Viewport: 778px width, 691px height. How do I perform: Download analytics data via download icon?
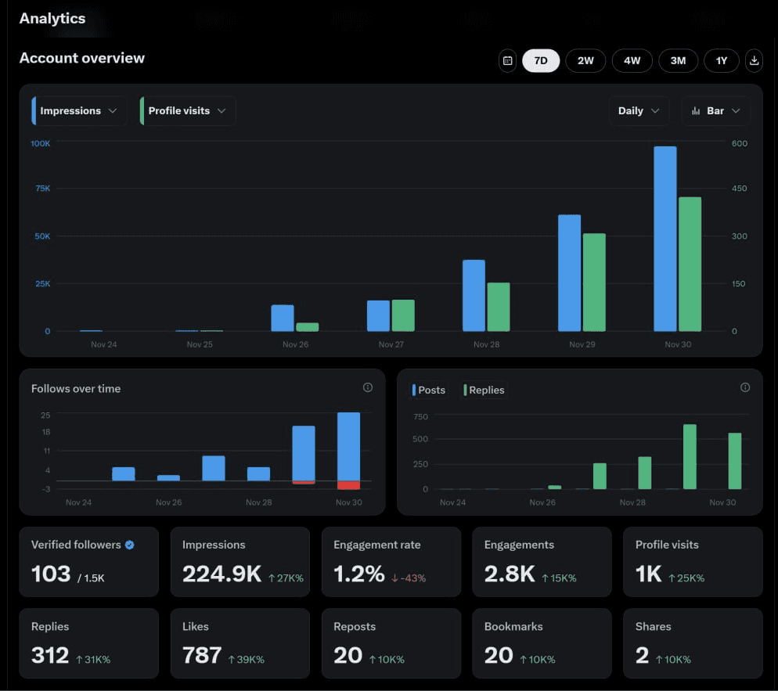(754, 60)
